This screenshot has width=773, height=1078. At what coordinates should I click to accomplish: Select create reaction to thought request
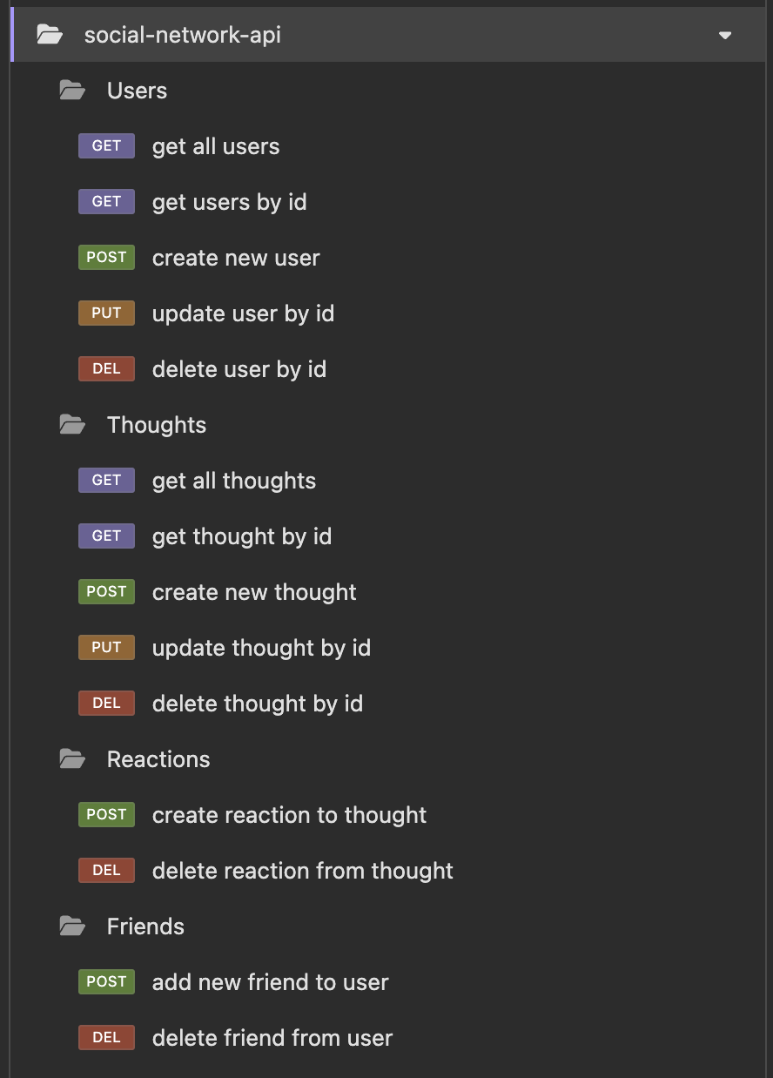pos(289,815)
